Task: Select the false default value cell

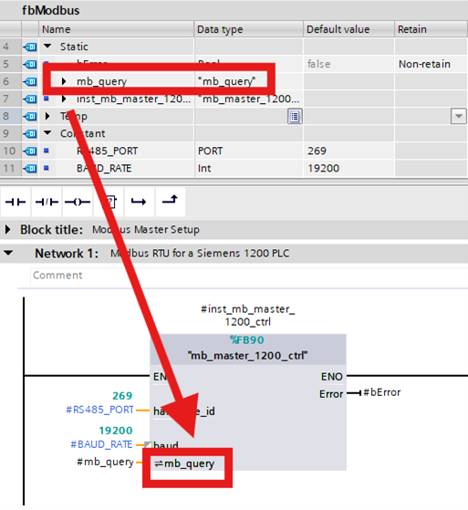Action: click(x=349, y=65)
